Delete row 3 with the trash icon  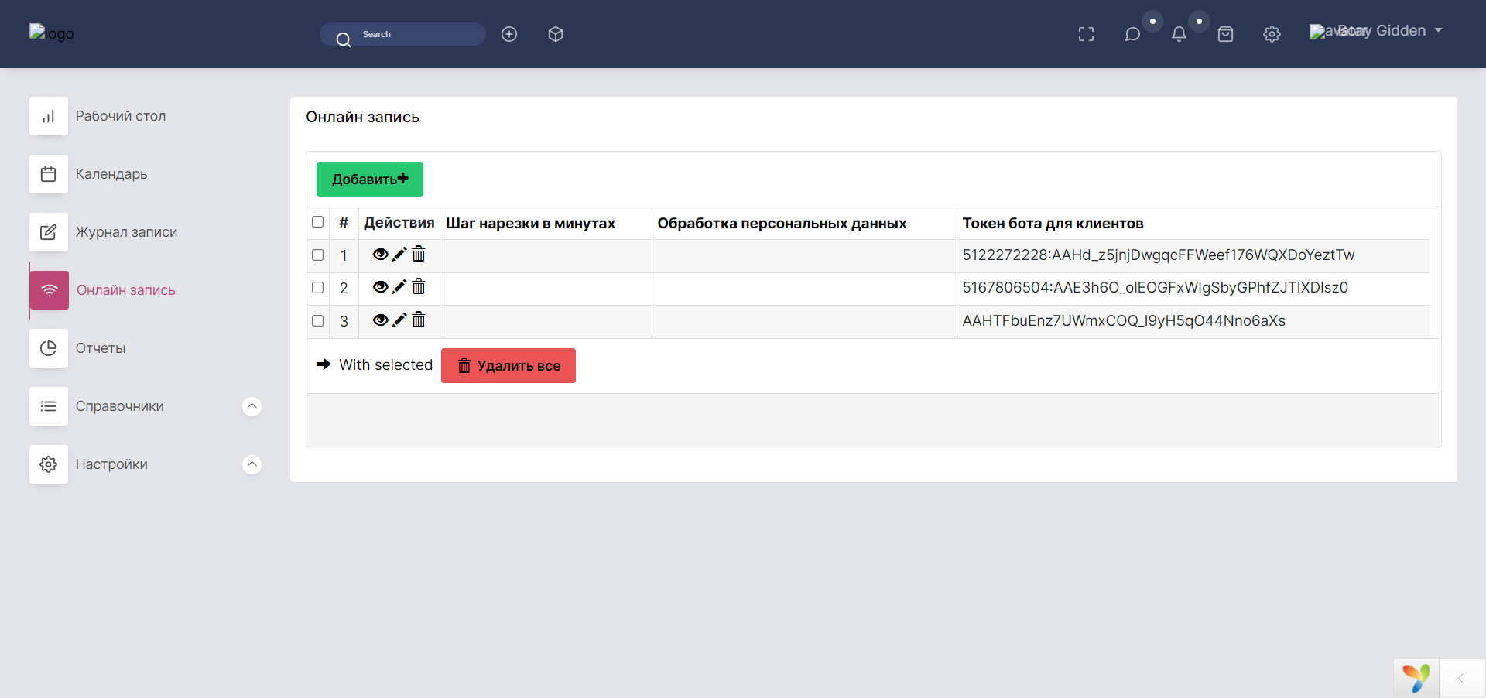click(x=419, y=320)
